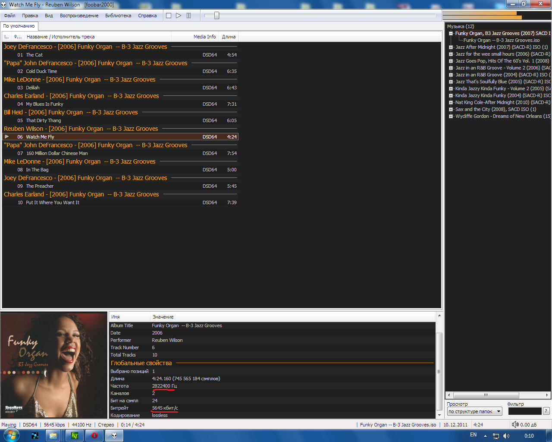This screenshot has height=442, width=552.
Task: Click the Stop playback button
Action: tap(169, 16)
